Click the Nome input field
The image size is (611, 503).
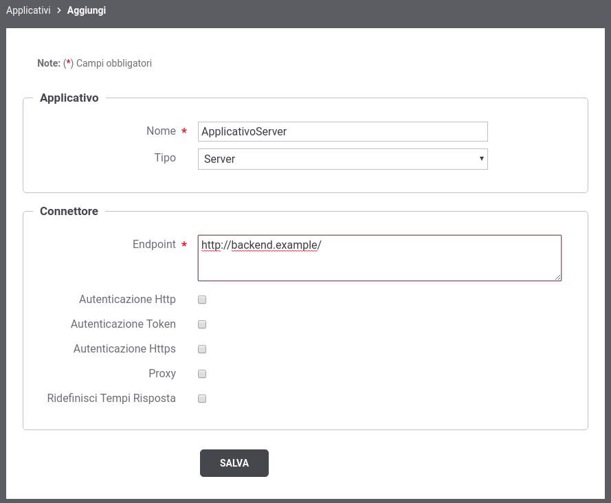click(342, 132)
